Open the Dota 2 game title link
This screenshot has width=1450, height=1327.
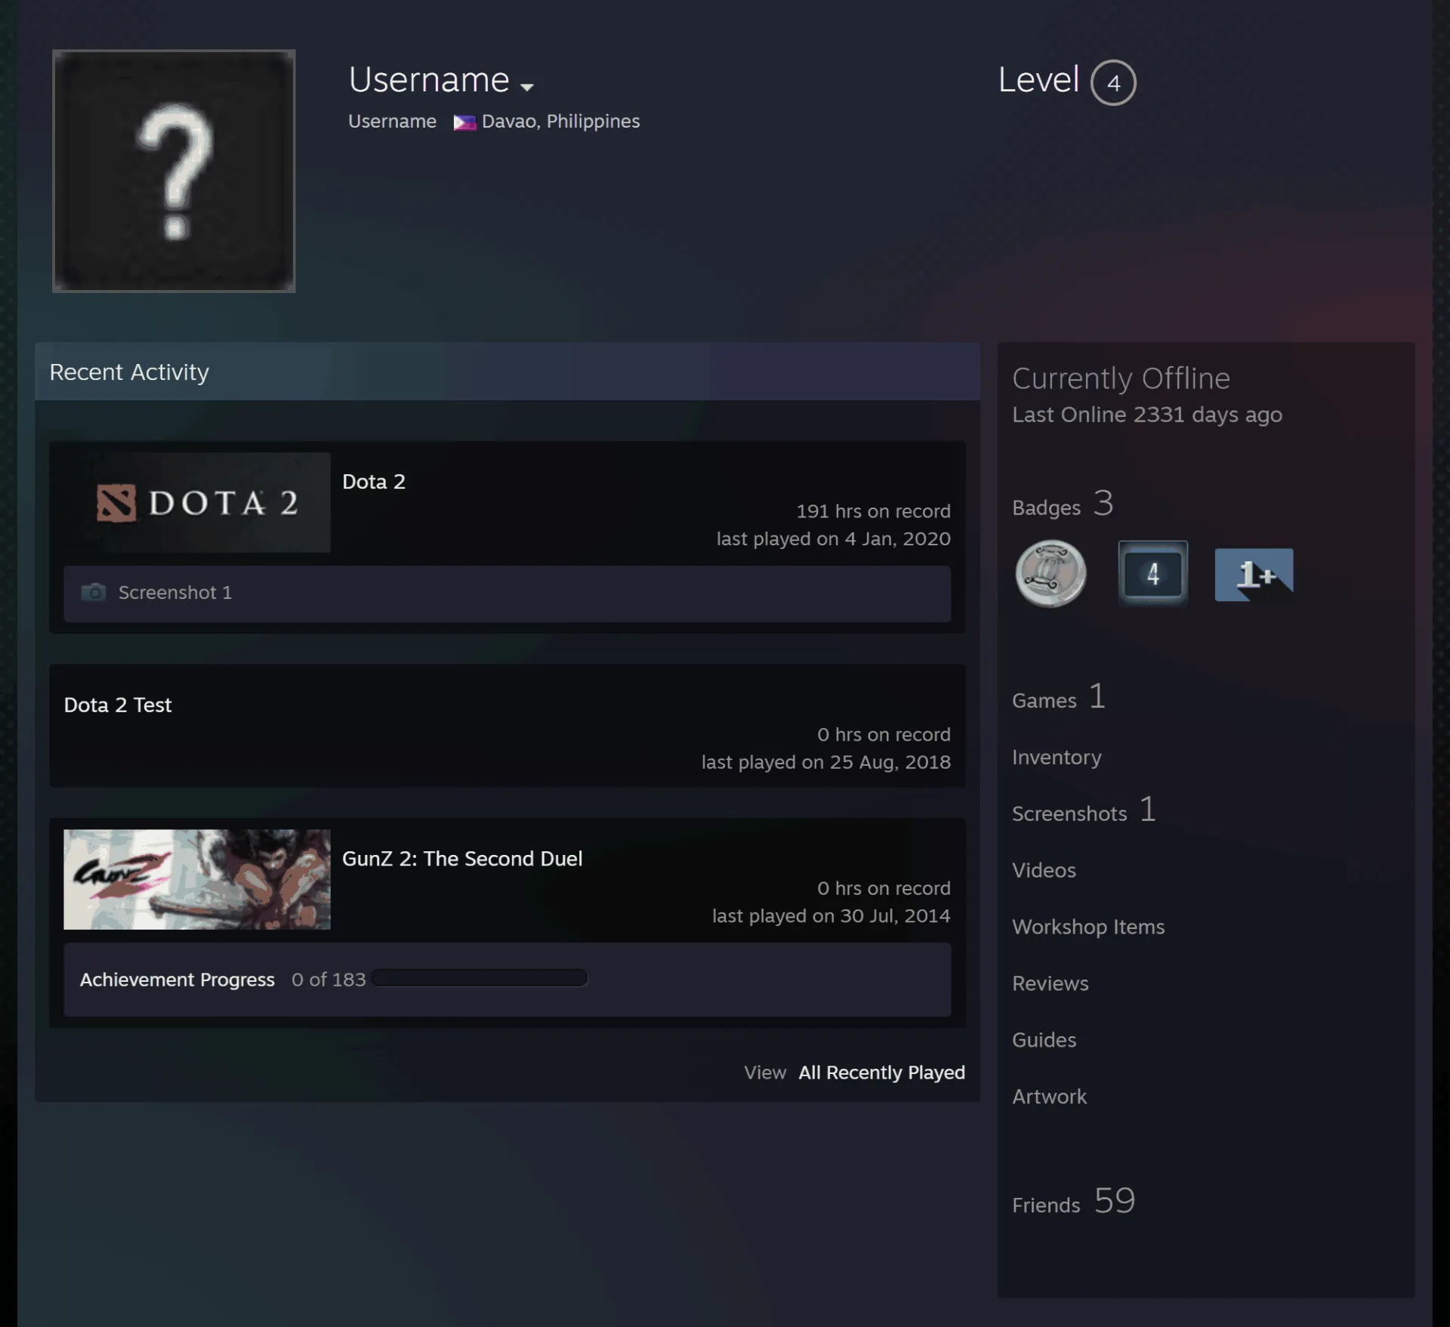click(x=374, y=482)
